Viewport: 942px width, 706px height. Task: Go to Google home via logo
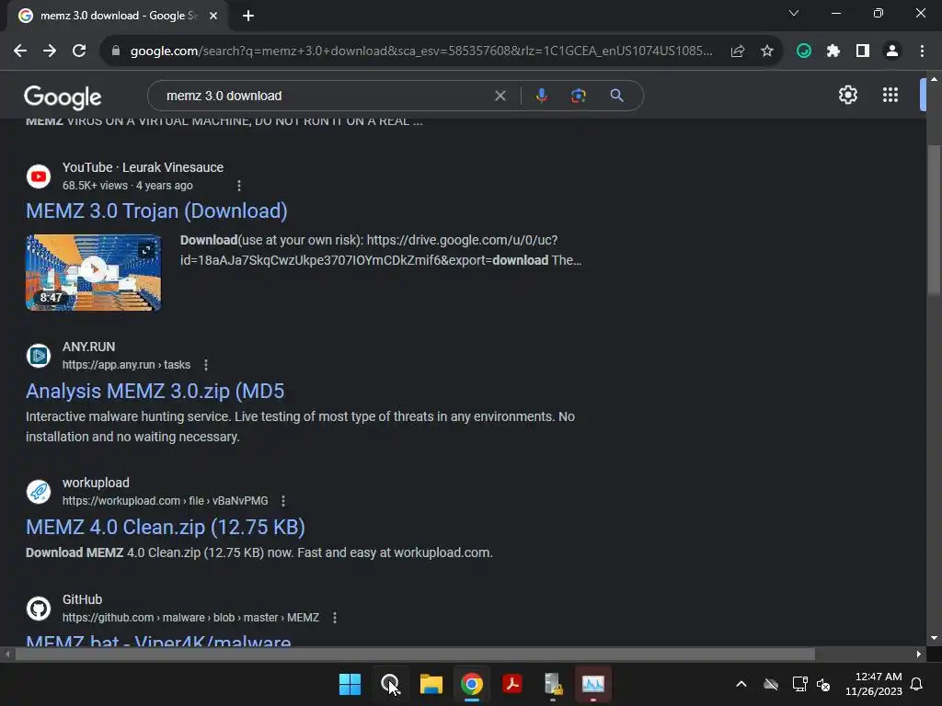pos(63,97)
